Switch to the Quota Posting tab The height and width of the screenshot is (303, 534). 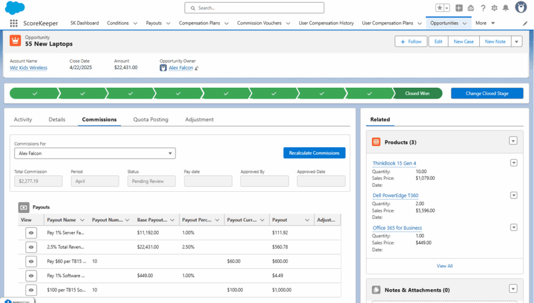pyautogui.click(x=151, y=120)
